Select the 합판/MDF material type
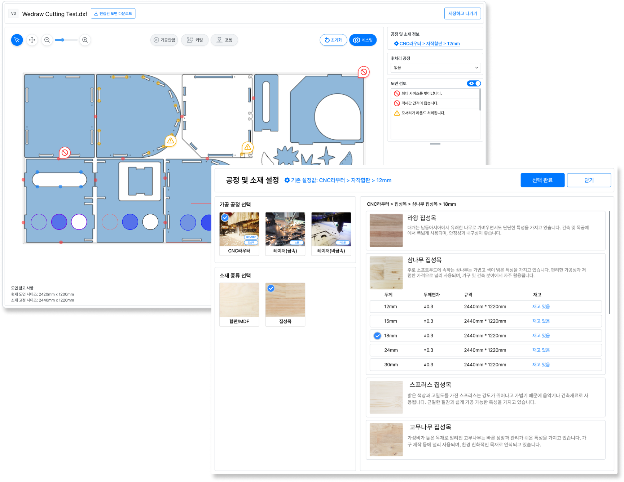 [239, 304]
